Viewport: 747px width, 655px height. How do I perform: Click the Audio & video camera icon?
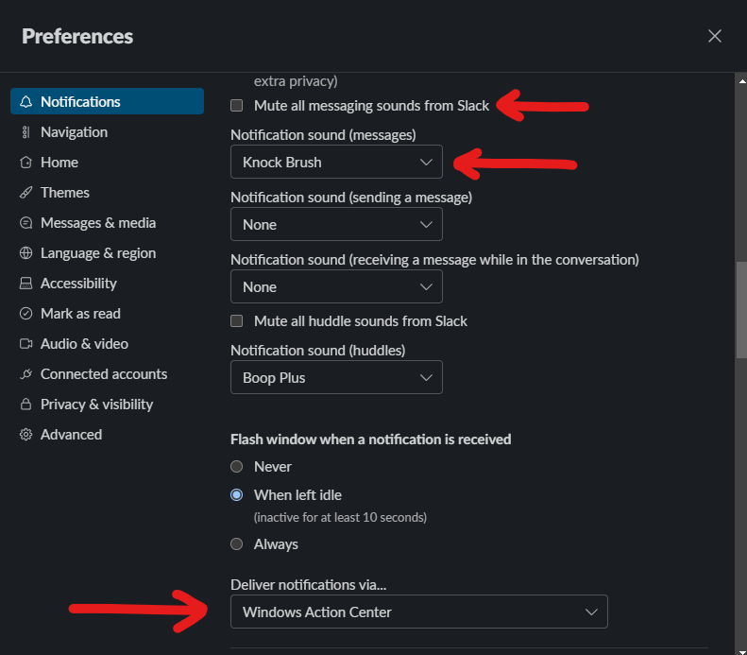coord(25,344)
